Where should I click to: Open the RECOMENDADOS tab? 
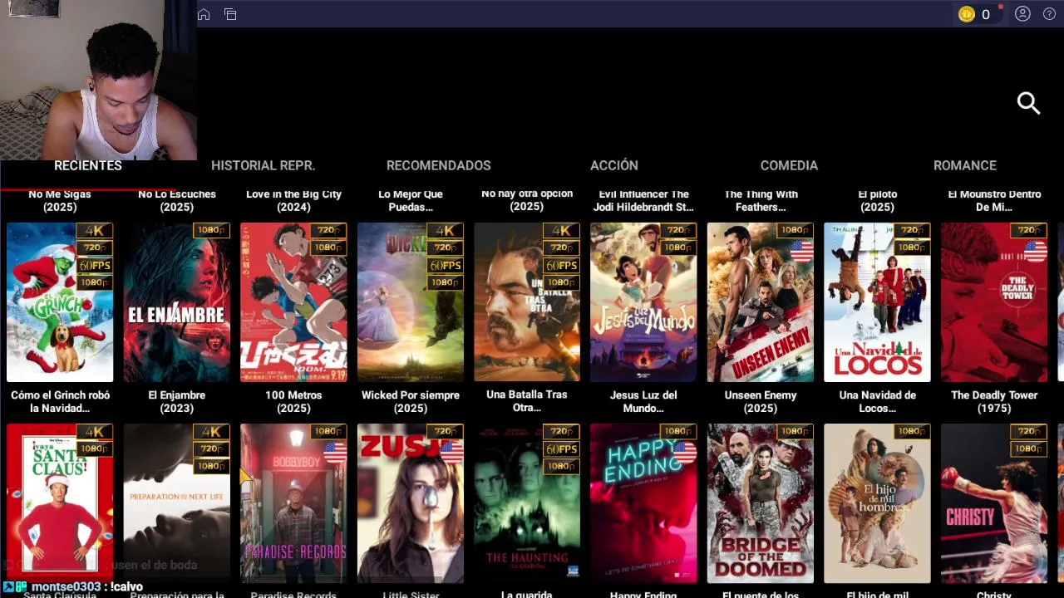[439, 165]
